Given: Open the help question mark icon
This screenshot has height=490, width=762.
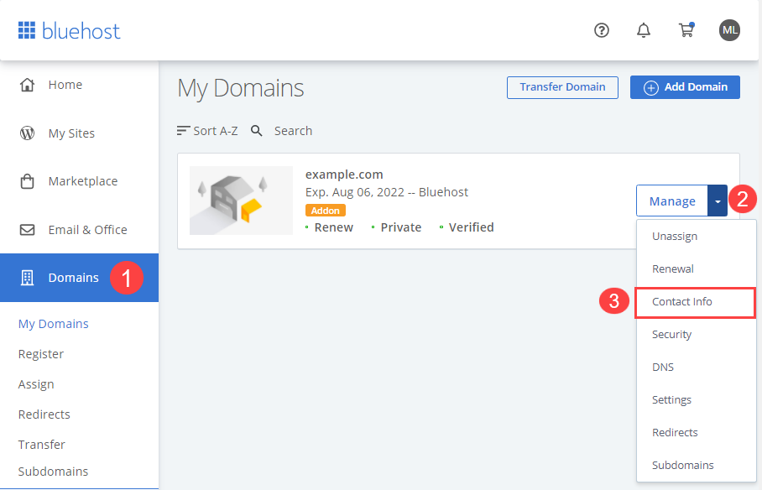Looking at the screenshot, I should click(x=602, y=30).
